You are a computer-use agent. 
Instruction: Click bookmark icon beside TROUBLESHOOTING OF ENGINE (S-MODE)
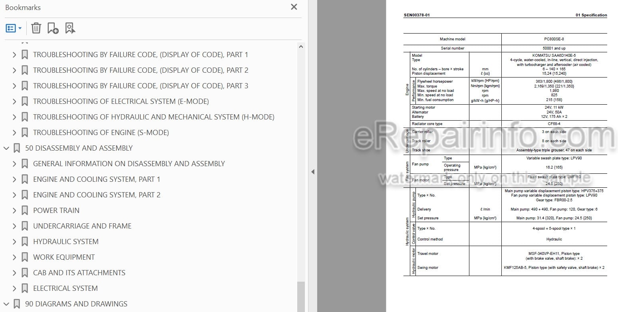point(25,133)
